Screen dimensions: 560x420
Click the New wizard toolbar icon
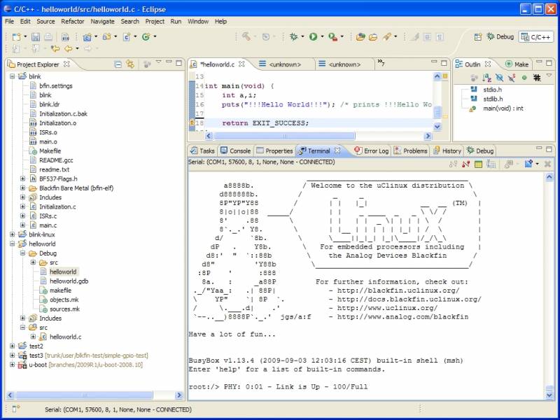(16, 36)
